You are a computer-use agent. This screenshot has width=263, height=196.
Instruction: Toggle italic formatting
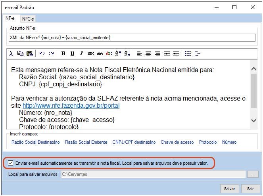pos(81,53)
